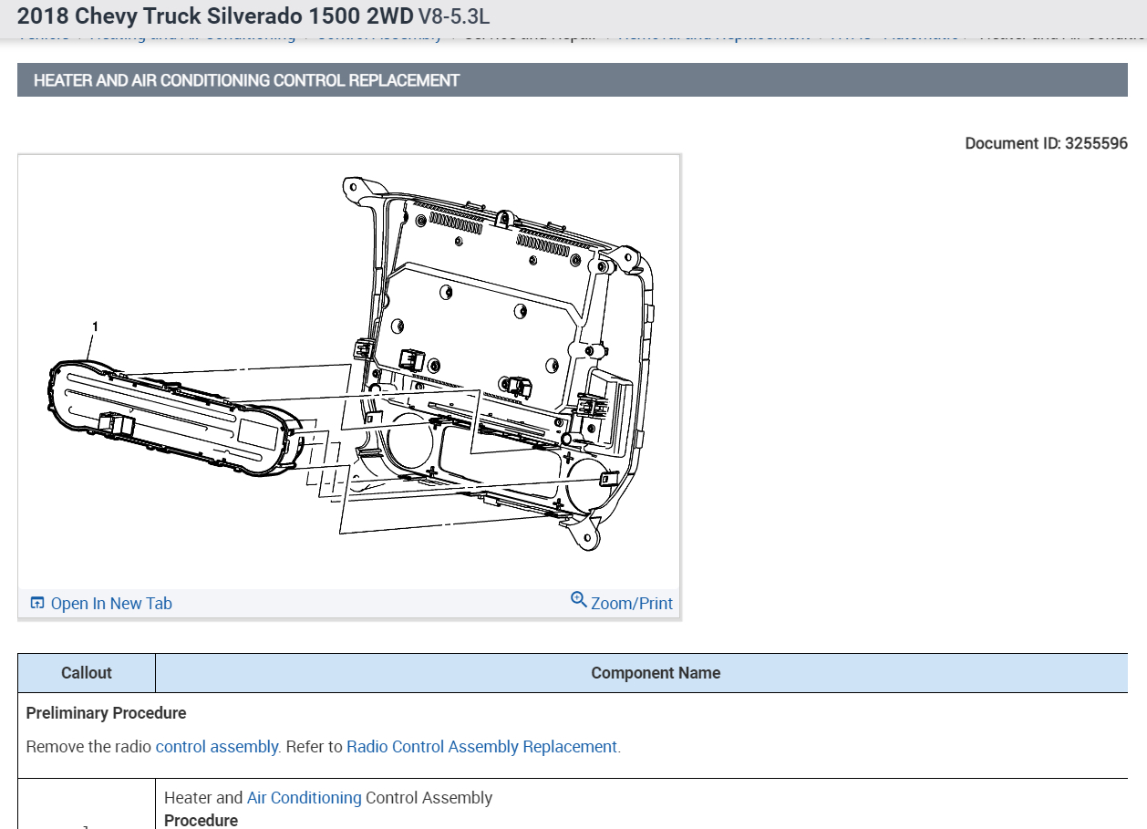The image size is (1147, 829).
Task: Click the 2018 Chevy Truck Silverado vehicle title
Action: [x=215, y=16]
